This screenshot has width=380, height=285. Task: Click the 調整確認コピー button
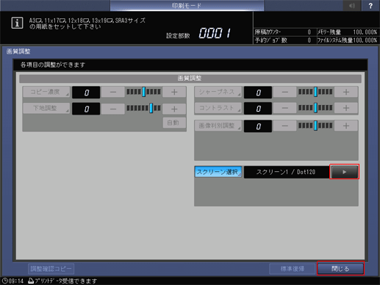coord(51,269)
